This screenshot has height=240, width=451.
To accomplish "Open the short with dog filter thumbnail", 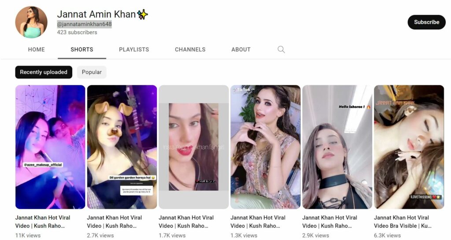I will coord(122,147).
